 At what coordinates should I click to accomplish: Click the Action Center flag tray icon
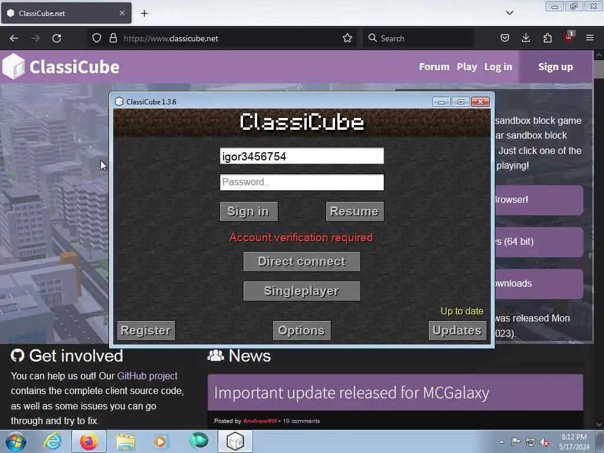pyautogui.click(x=516, y=442)
